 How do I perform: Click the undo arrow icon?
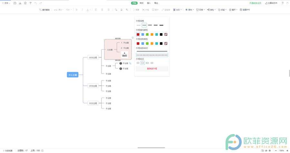[x=35, y=3]
